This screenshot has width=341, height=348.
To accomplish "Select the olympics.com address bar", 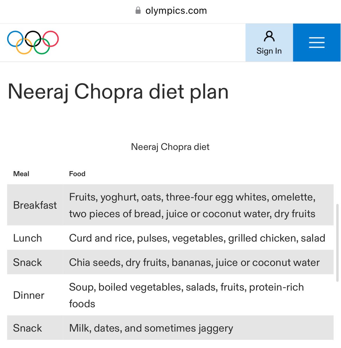I will tap(171, 11).
